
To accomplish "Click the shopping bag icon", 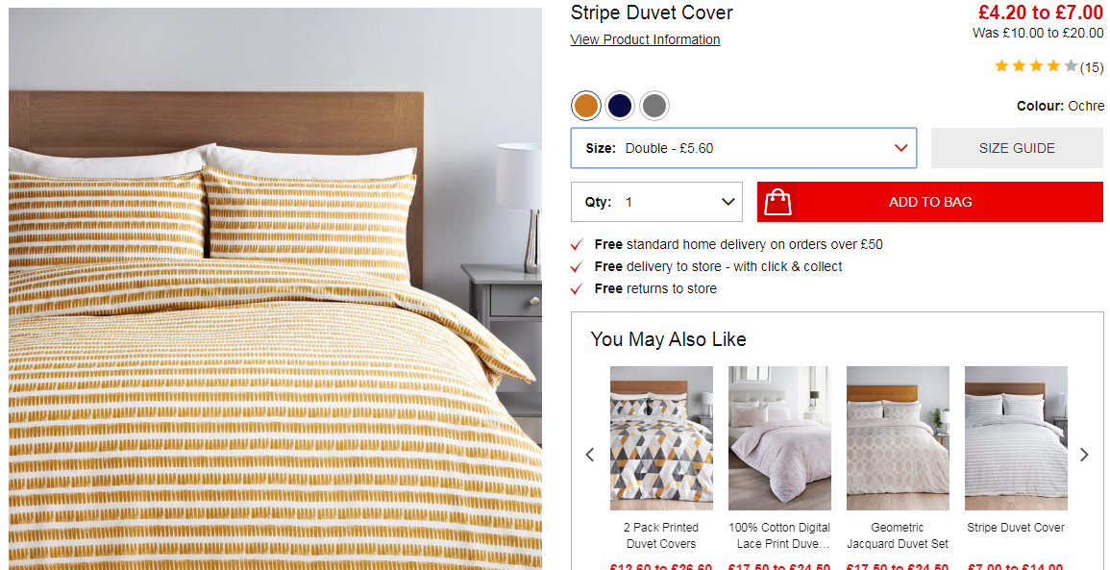I will click(777, 203).
